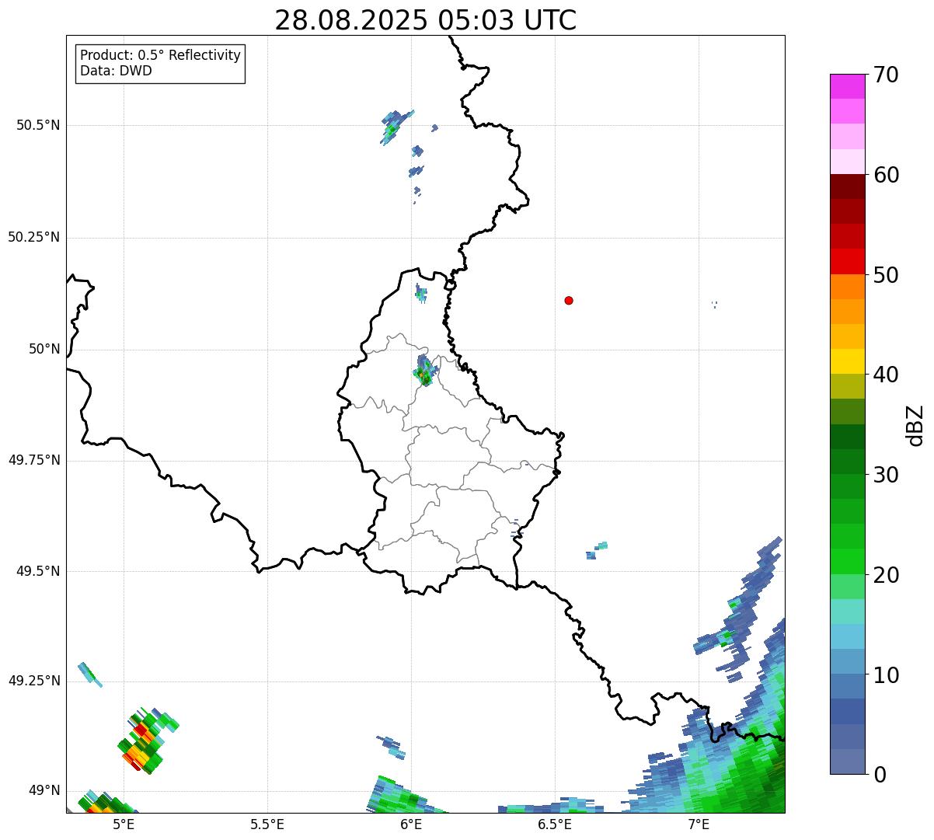Click the colorbar 50 tick label
Screen dimensions: 934x840
[886, 275]
